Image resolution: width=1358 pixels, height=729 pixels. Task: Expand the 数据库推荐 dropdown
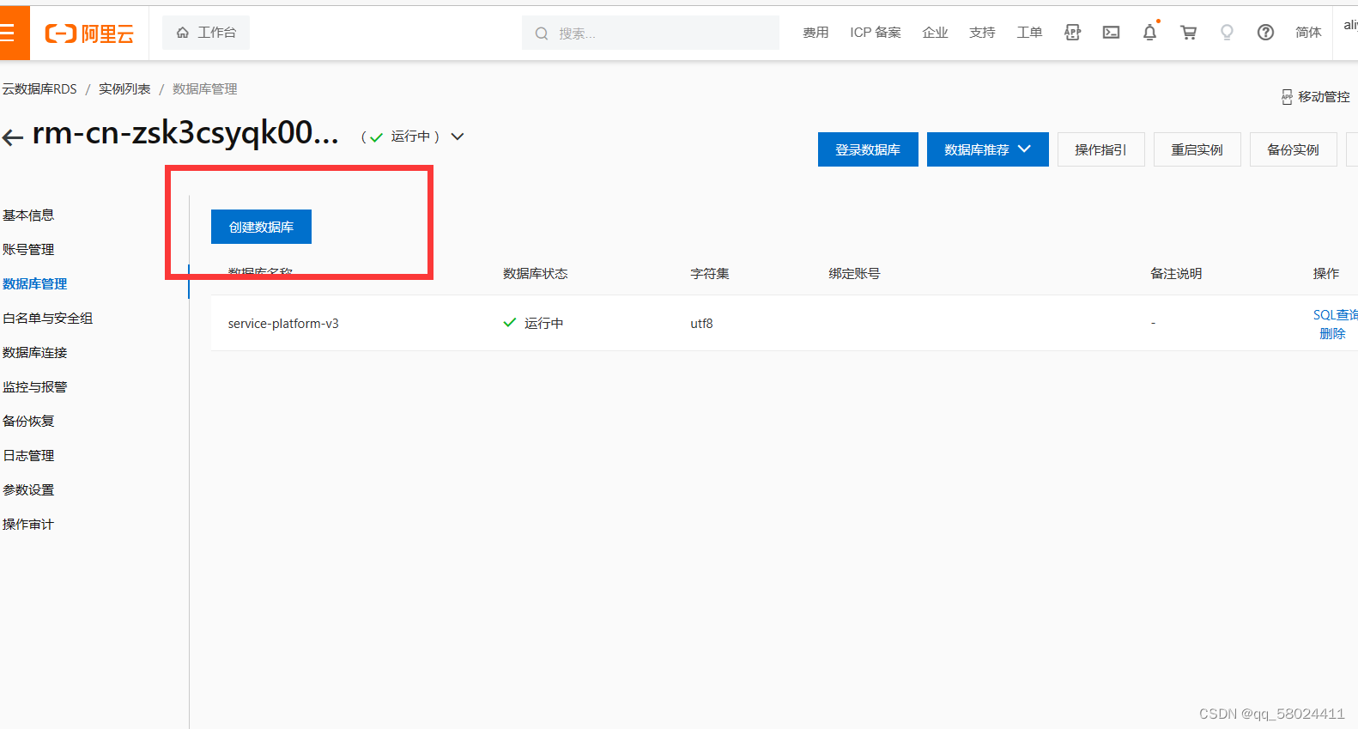987,149
